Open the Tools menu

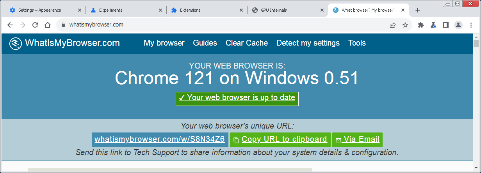pyautogui.click(x=357, y=43)
